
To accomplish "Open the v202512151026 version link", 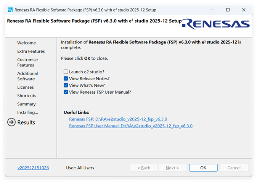I will 33,168.
